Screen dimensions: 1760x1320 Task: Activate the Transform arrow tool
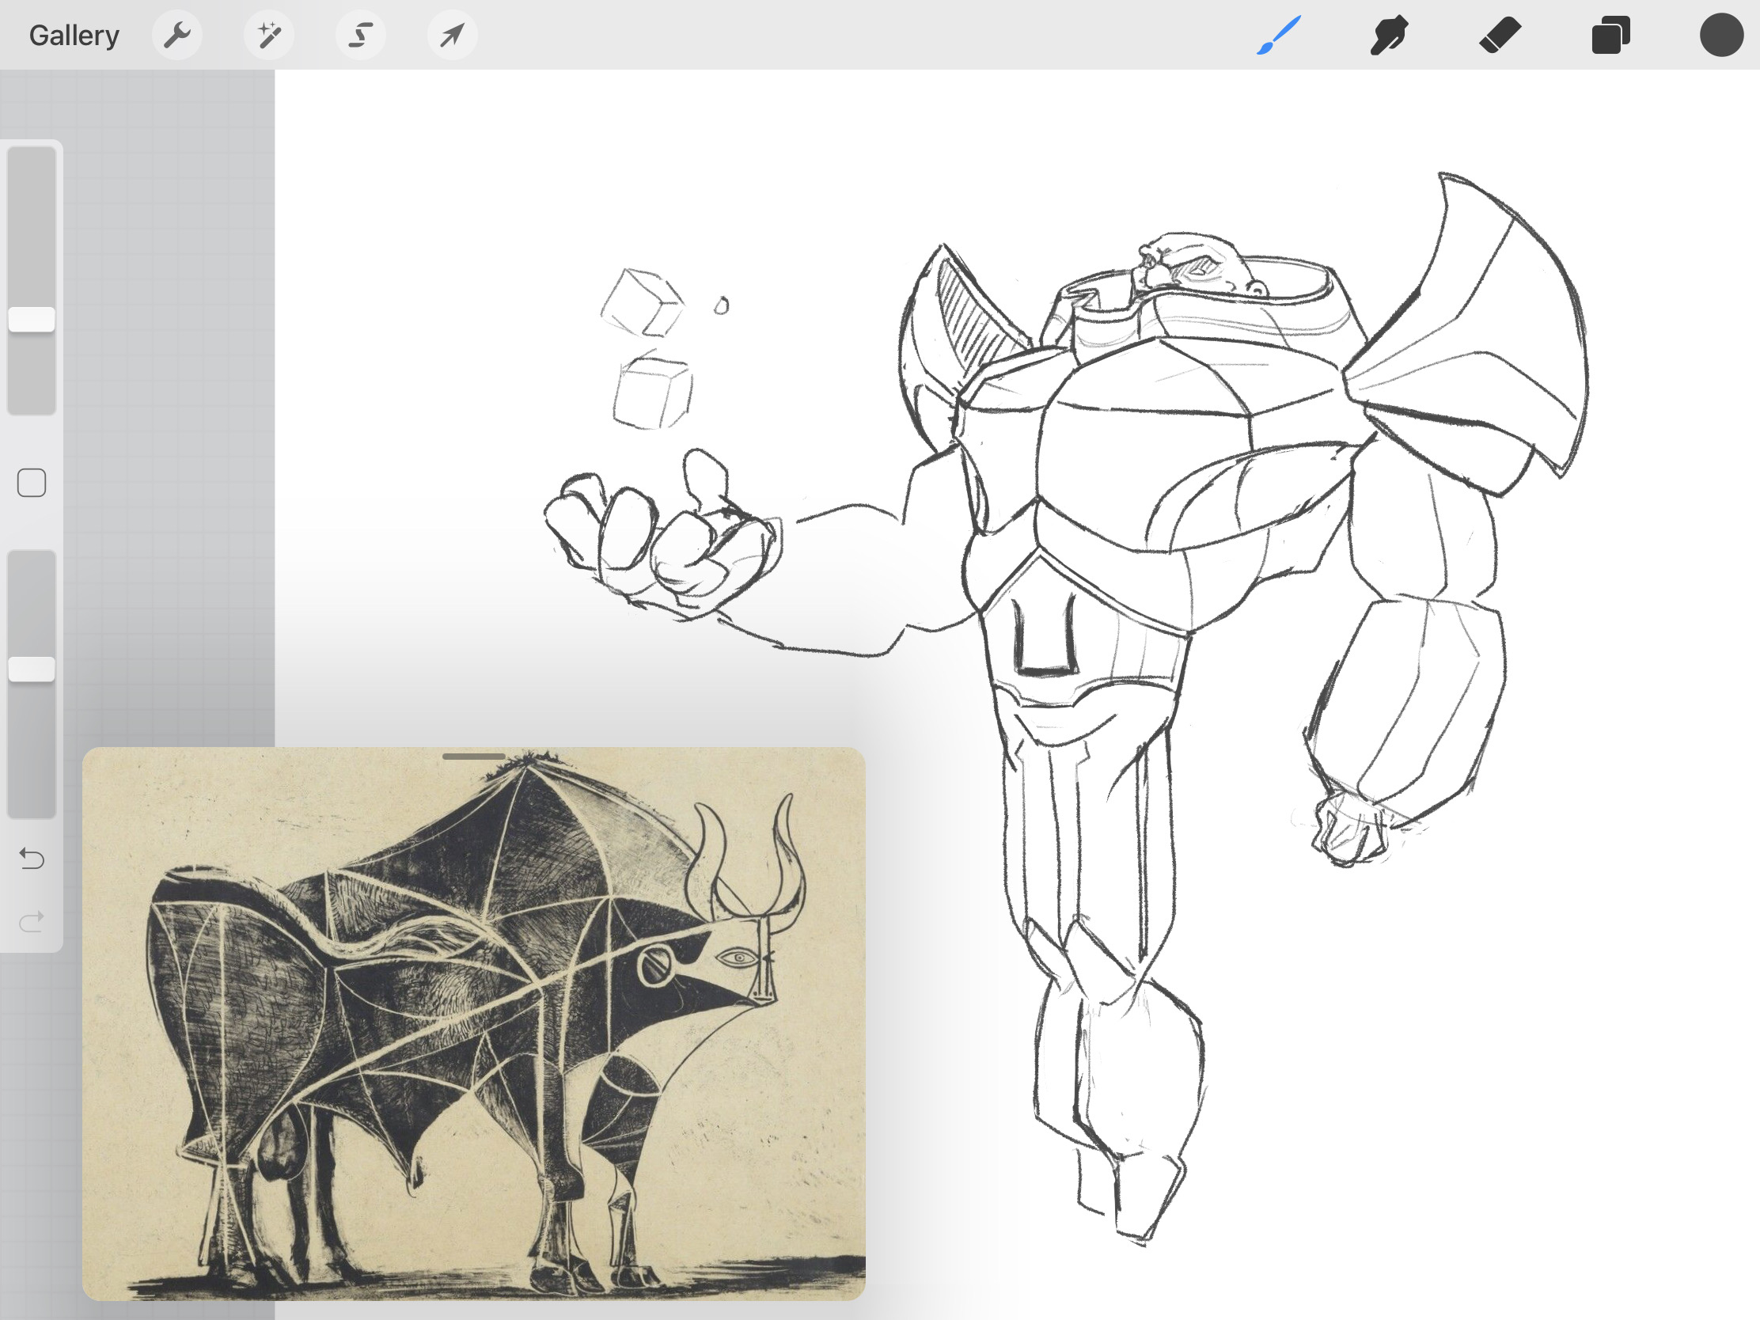pos(453,35)
